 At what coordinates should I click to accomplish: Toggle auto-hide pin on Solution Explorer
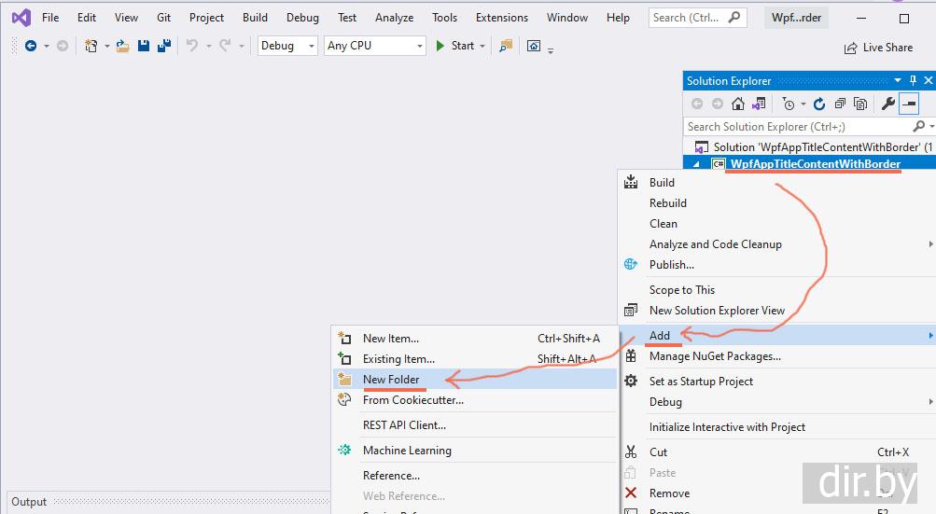pyautogui.click(x=913, y=81)
